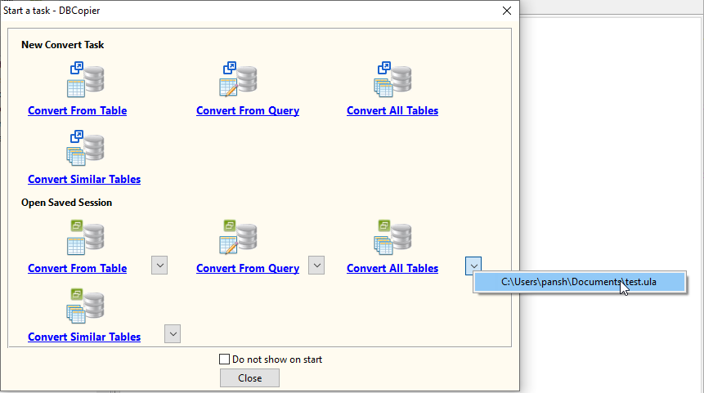Screen dimensions: 704x393
Task: Select the test.ula saved session entry
Action: (580, 282)
